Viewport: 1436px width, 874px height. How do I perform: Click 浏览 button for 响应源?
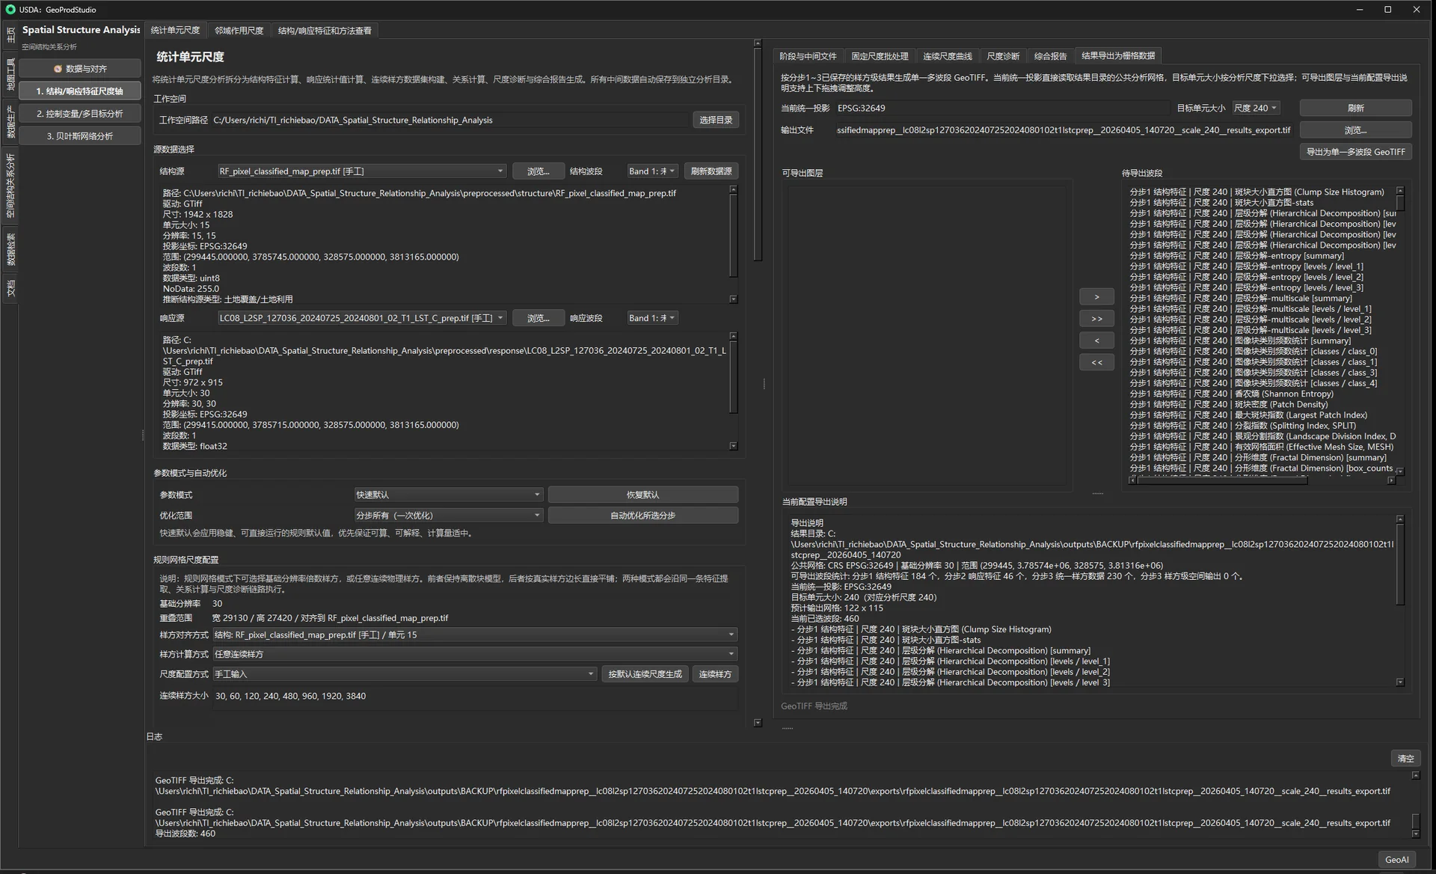click(x=538, y=318)
